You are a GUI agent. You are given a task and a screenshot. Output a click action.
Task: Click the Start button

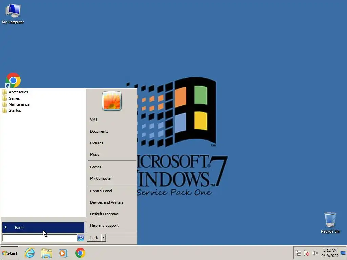point(9,253)
